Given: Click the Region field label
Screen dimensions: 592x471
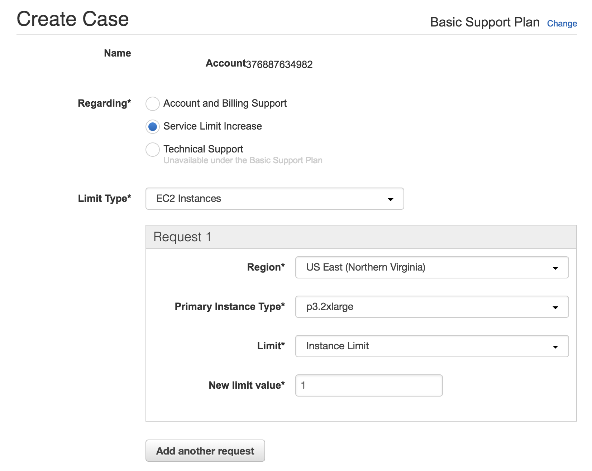Looking at the screenshot, I should [x=266, y=267].
